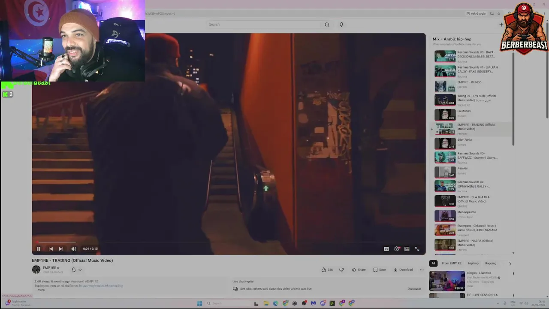Start voice search with microphone icon
The width and height of the screenshot is (549, 309).
click(341, 24)
